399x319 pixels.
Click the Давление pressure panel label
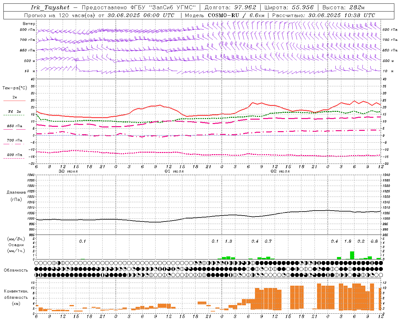click(x=16, y=193)
